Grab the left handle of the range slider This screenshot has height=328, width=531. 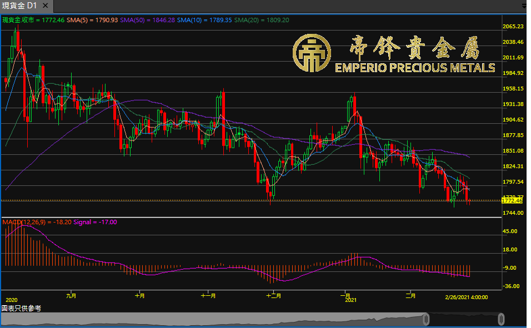pyautogui.click(x=426, y=319)
